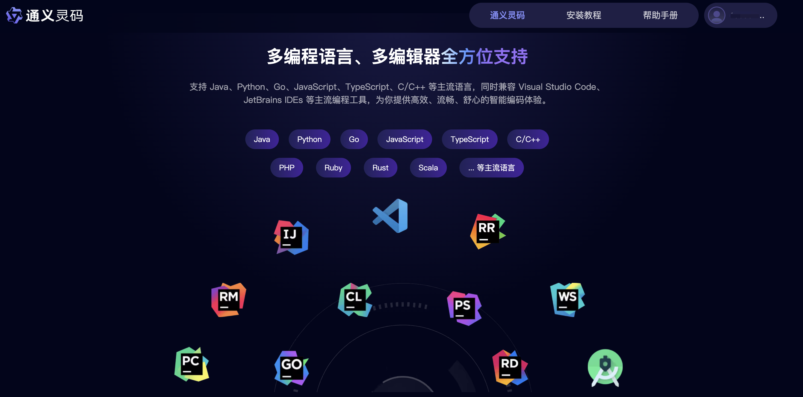Select the TypeScript language tag

pos(469,139)
